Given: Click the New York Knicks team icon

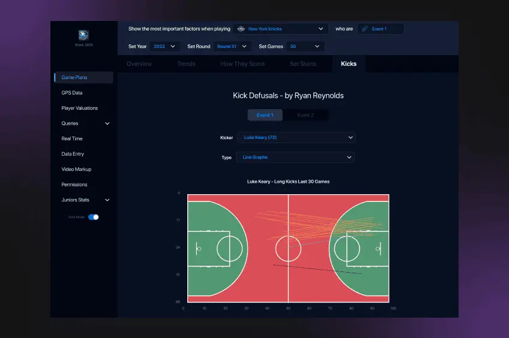Looking at the screenshot, I should click(241, 29).
